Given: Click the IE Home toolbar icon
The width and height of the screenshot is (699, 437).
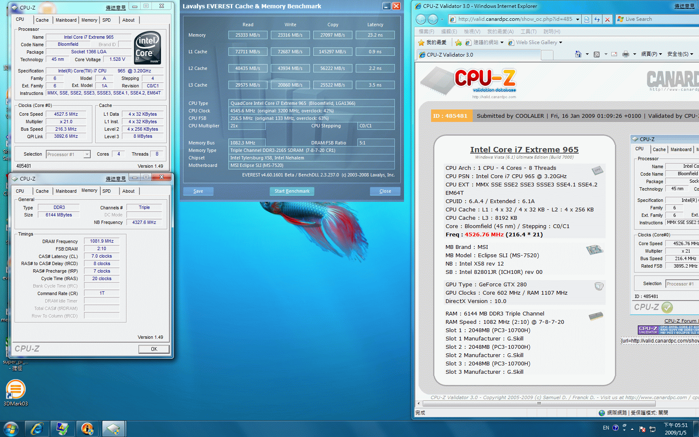Looking at the screenshot, I should click(578, 54).
